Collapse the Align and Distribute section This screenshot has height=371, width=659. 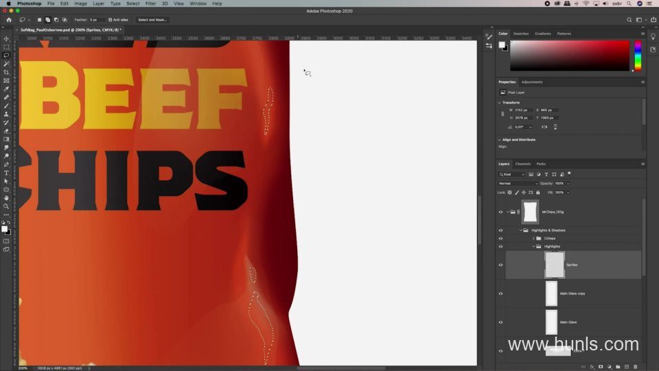499,139
